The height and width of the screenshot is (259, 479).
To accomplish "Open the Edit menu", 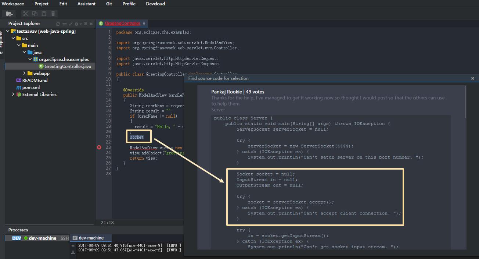I will [63, 4].
